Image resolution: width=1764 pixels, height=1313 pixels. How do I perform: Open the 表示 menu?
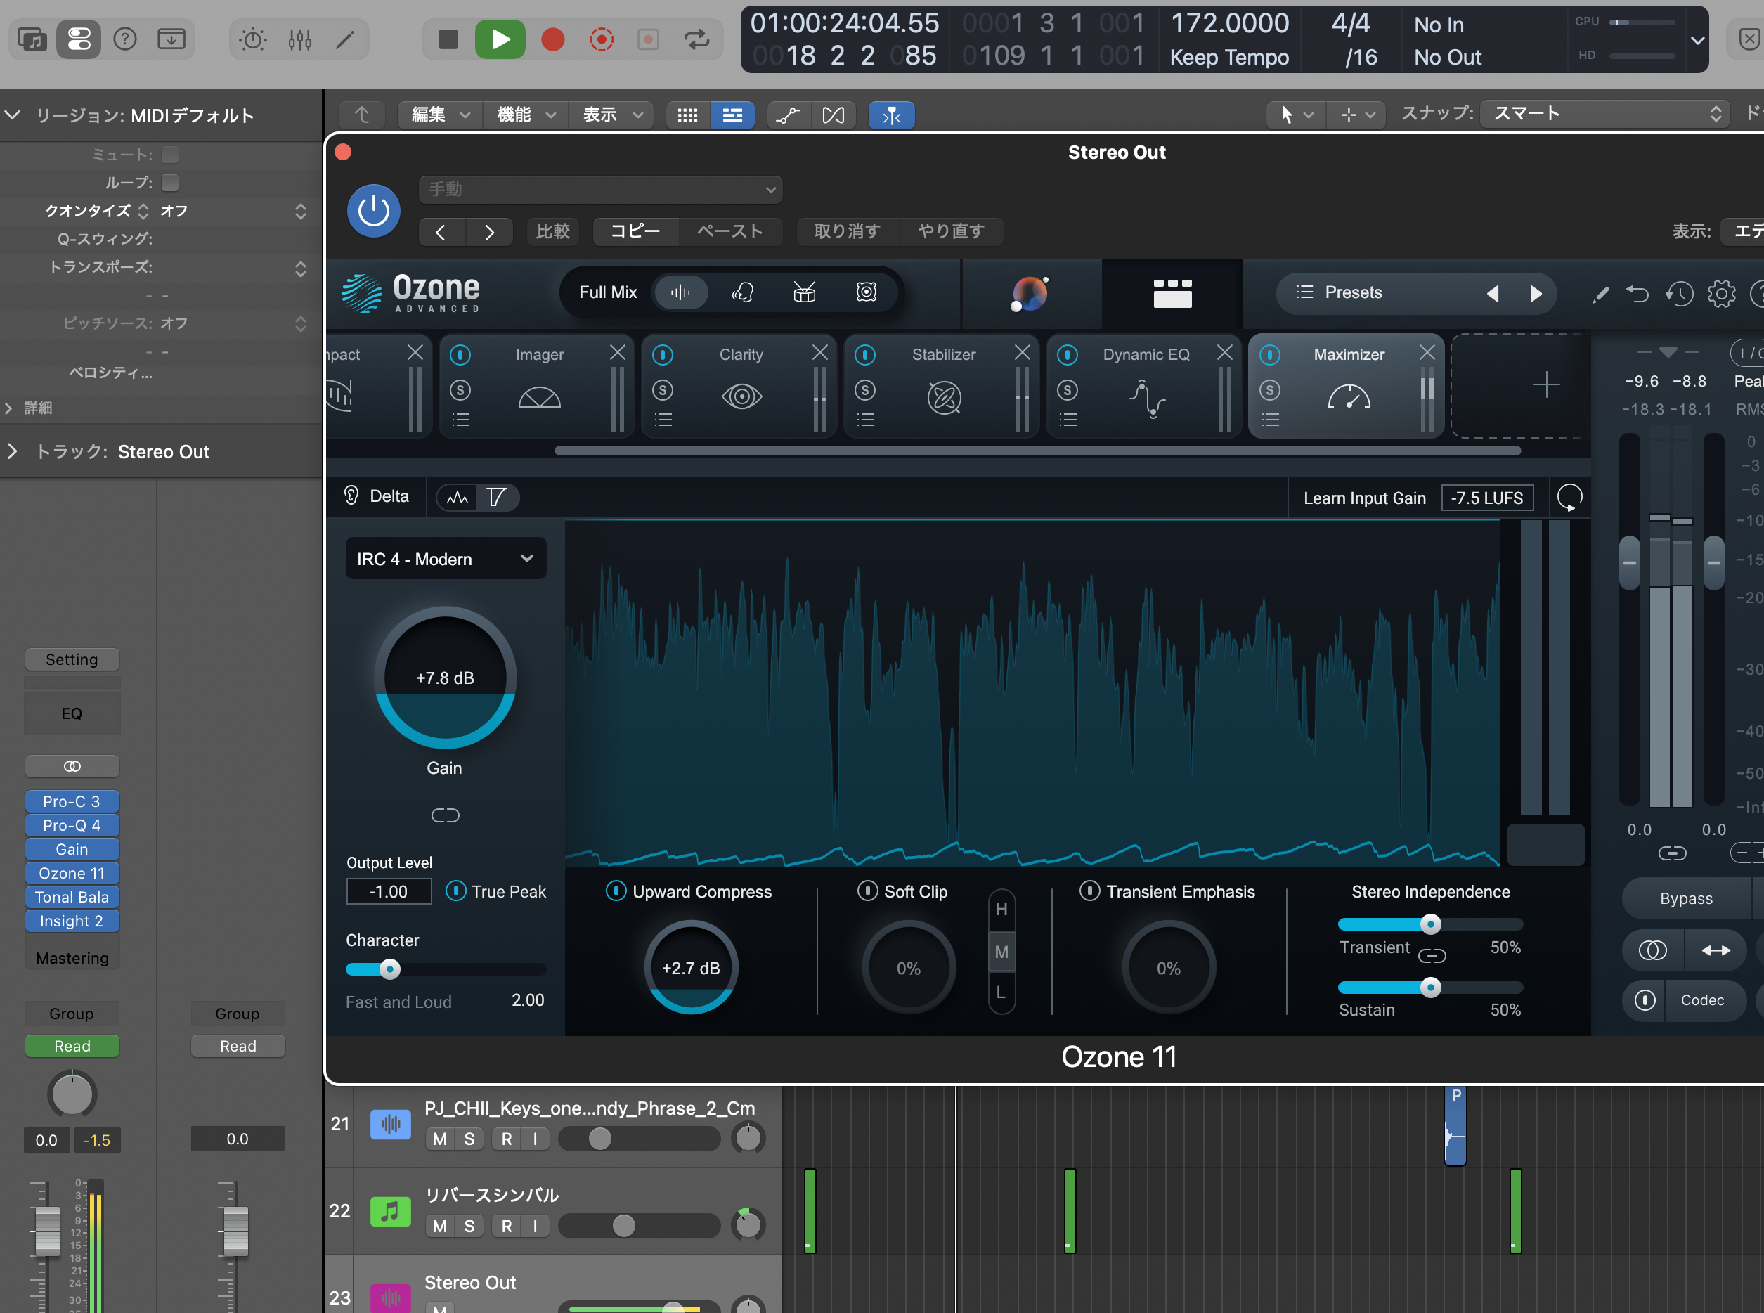[x=611, y=115]
